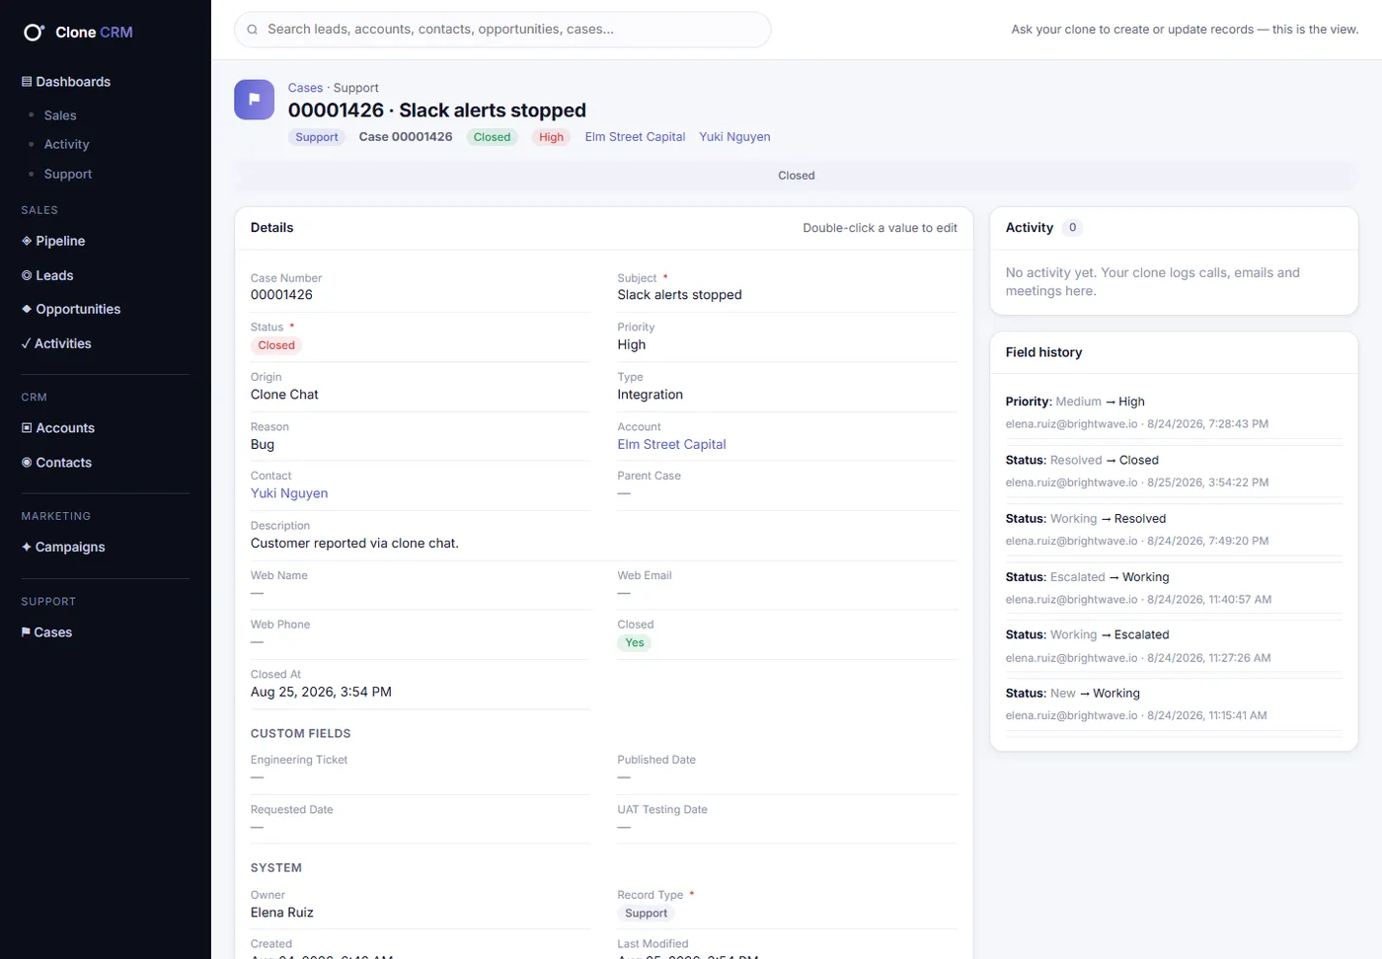Open Leads from the sidebar

click(x=54, y=275)
